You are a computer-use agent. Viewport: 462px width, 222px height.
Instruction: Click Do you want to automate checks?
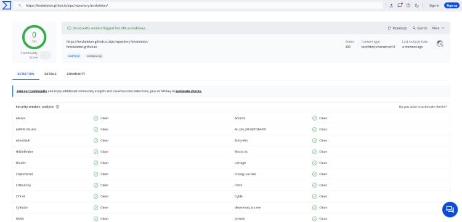coord(423,107)
